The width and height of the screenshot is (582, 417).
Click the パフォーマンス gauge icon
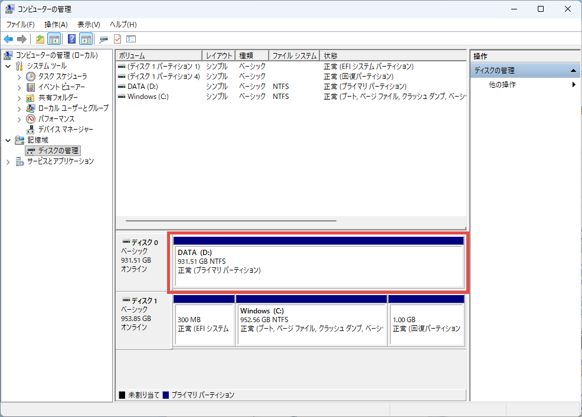point(31,118)
